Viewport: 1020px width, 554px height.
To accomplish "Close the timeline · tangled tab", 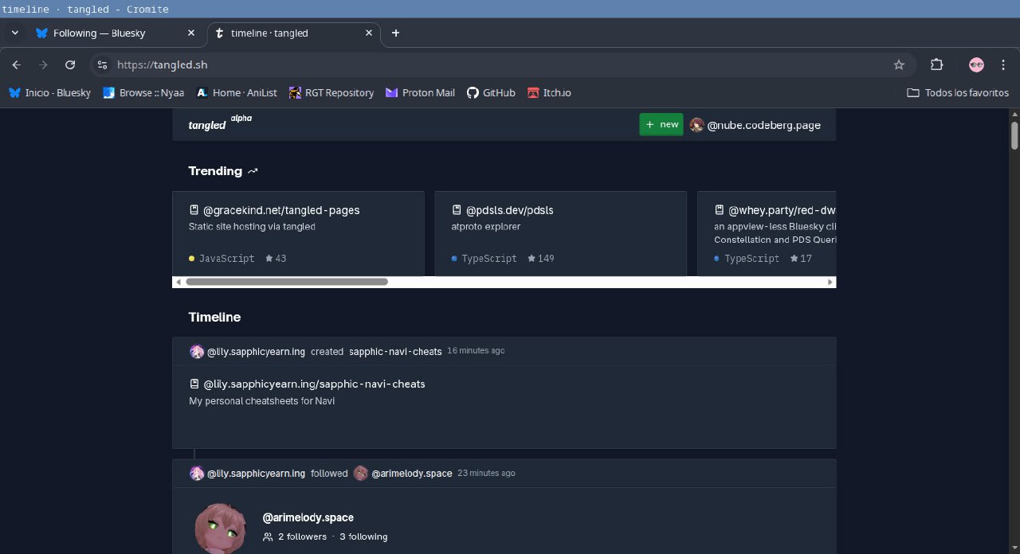I will [x=369, y=33].
